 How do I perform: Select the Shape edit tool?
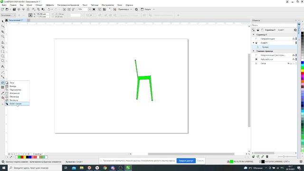(2, 26)
